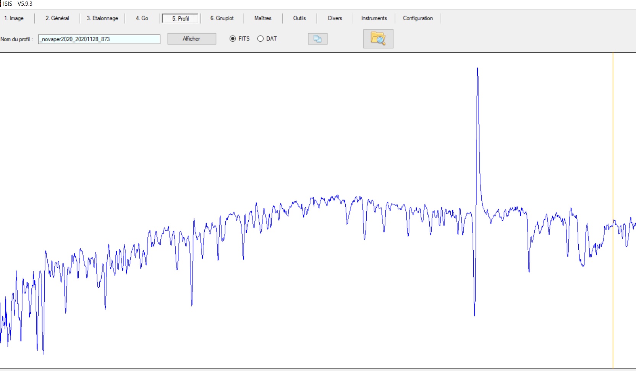Open the Maîtres tab

pos(263,18)
